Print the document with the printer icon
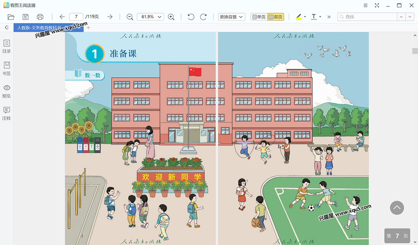 [40, 17]
